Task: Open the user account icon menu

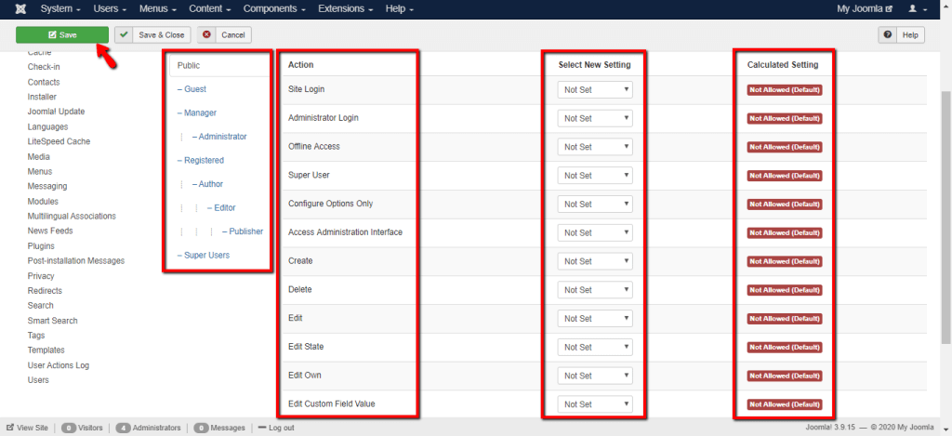Action: click(918, 9)
